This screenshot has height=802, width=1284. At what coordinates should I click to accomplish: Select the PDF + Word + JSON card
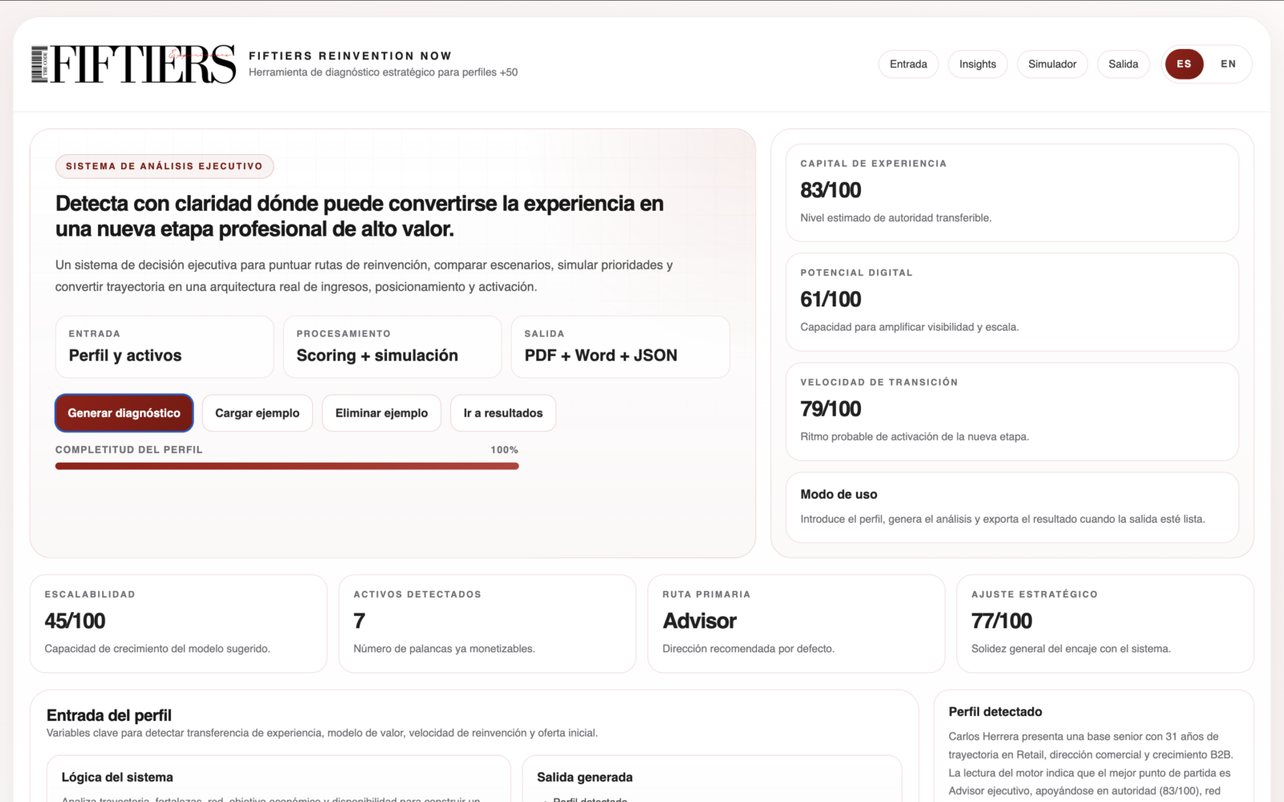(x=620, y=346)
